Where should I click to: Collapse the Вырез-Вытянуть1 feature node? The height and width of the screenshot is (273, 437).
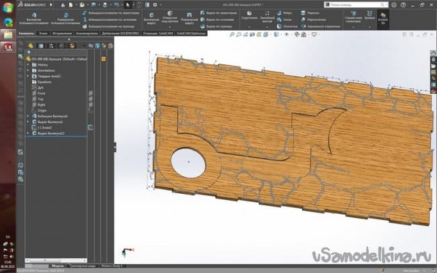pos(28,121)
